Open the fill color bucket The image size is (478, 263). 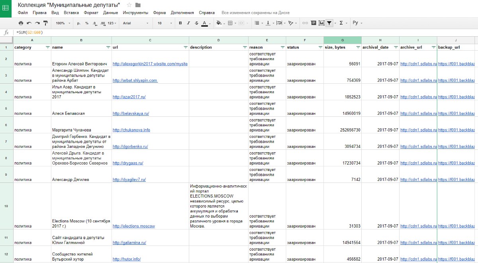pyautogui.click(x=220, y=23)
